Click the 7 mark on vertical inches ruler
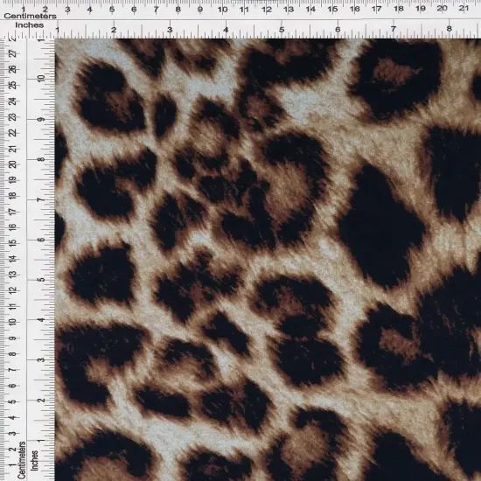 tap(41, 199)
